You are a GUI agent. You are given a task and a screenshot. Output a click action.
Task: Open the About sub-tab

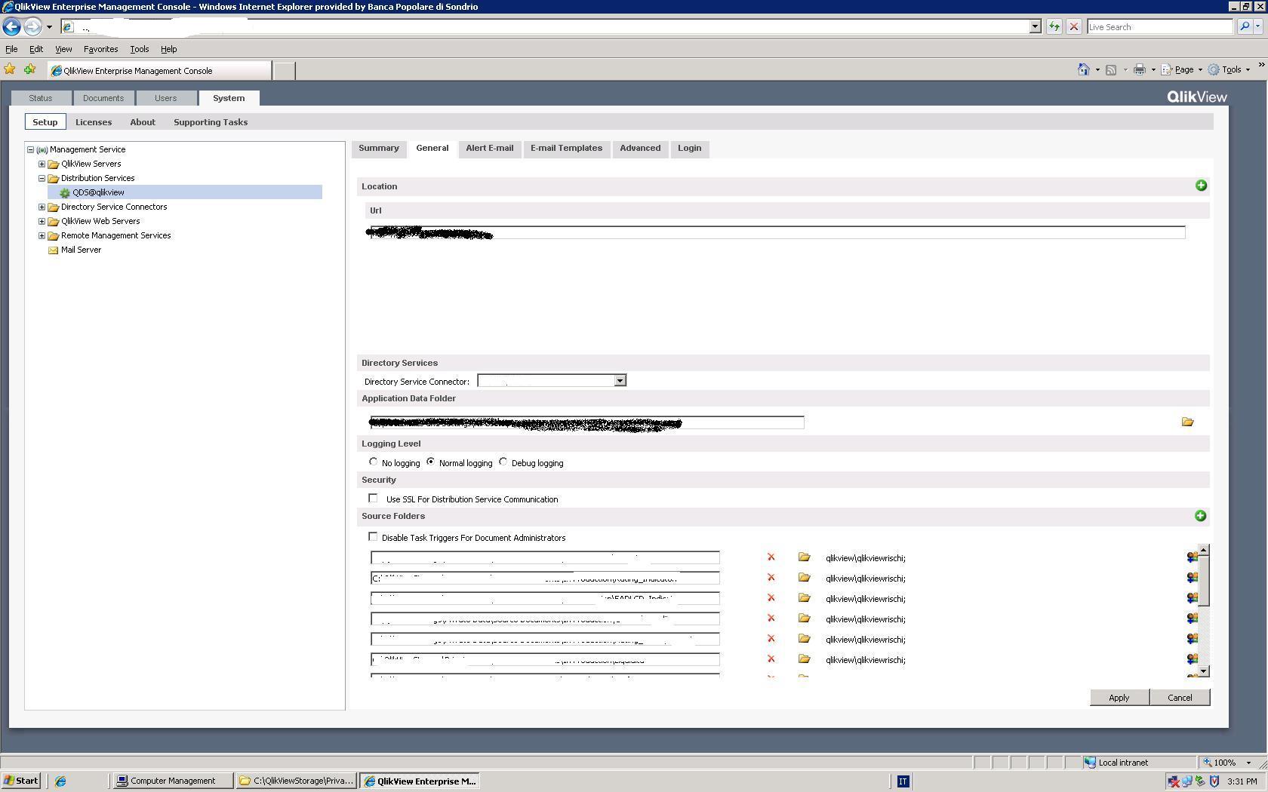tap(143, 122)
